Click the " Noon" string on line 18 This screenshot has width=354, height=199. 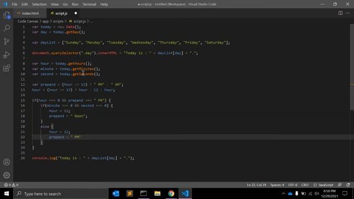pyautogui.click(x=79, y=116)
